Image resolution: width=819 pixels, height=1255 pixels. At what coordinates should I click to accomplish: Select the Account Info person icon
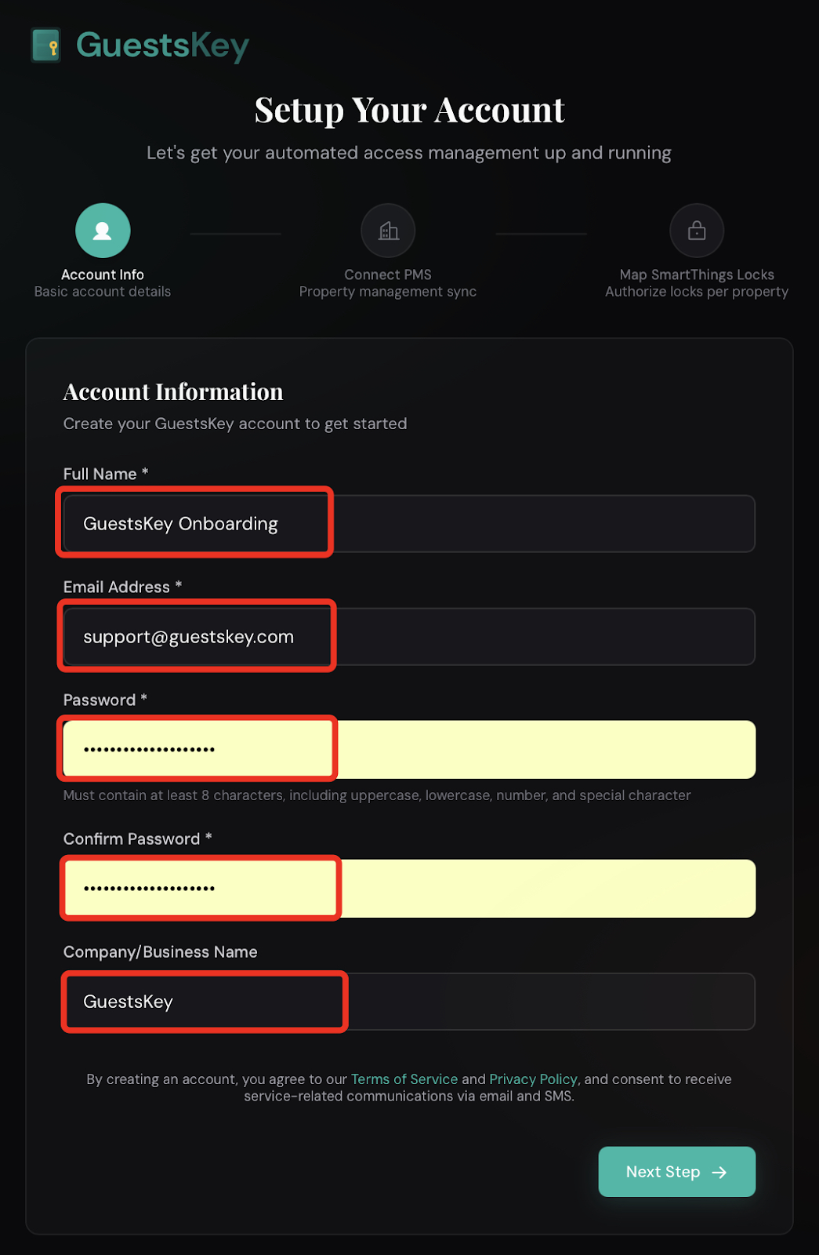click(x=102, y=230)
